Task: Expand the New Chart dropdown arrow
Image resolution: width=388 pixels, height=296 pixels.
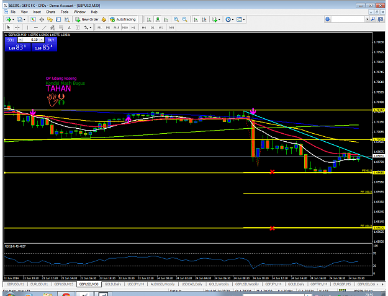Action: 13,19
